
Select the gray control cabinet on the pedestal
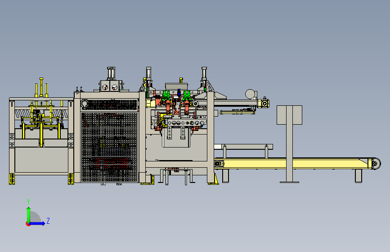tap(289, 115)
